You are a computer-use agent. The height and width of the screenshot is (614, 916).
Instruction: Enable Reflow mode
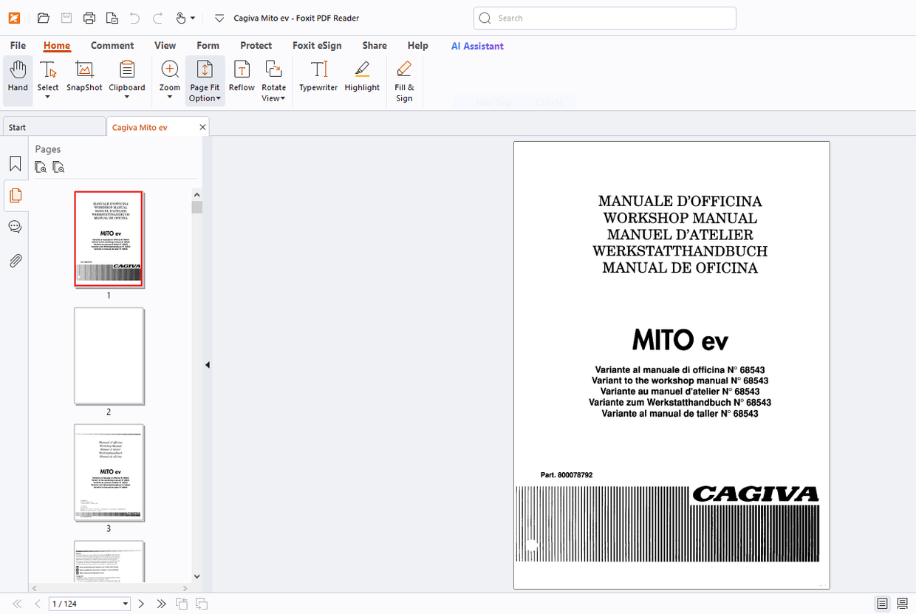[x=241, y=78]
